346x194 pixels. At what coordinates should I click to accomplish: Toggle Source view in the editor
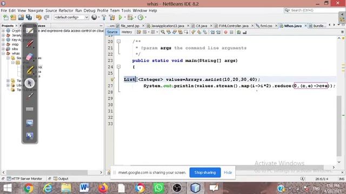112,32
